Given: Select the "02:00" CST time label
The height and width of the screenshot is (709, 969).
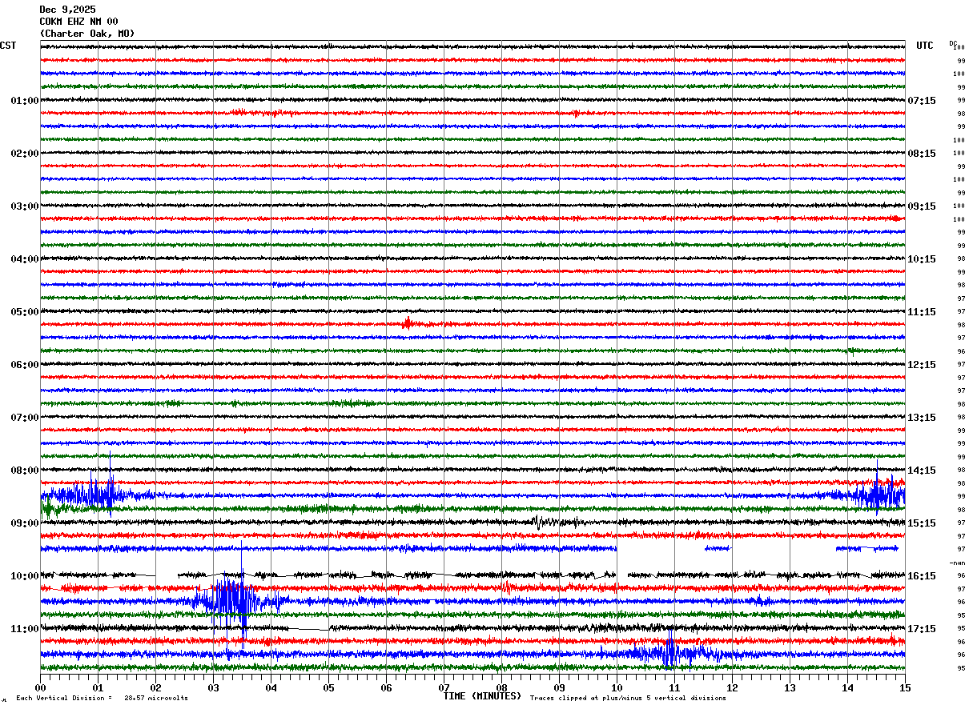Looking at the screenshot, I should point(25,154).
